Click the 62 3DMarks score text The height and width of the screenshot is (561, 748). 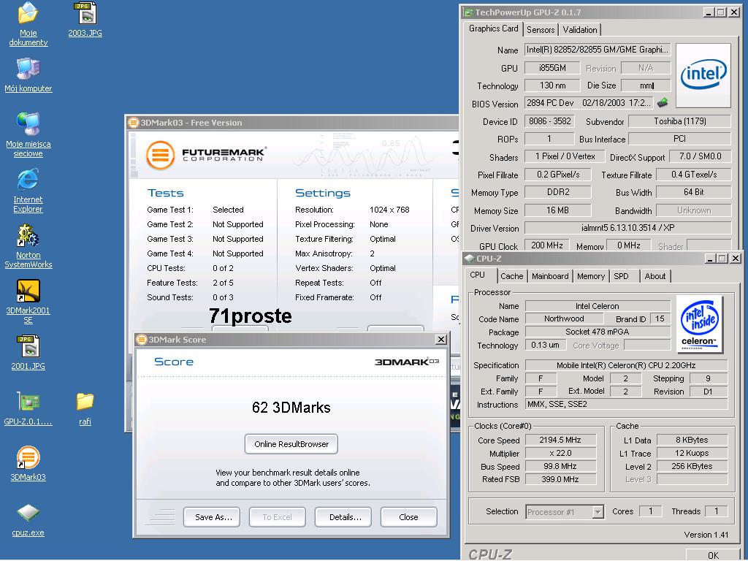point(291,408)
